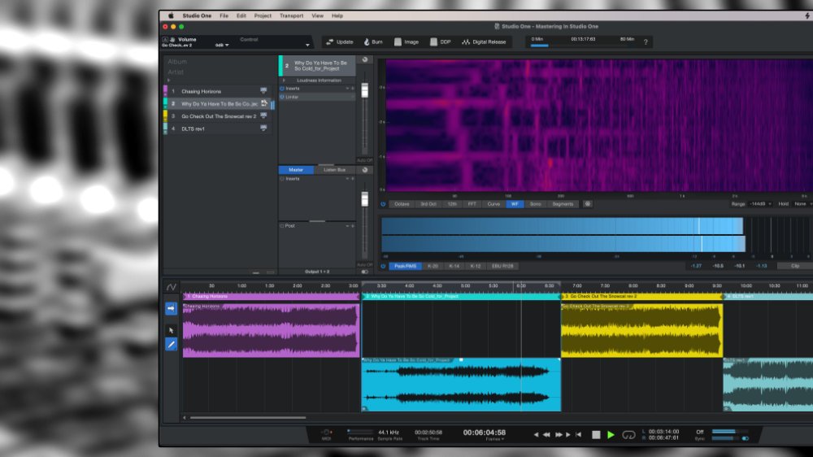Toggle Master Inserts power button
813x457 pixels.
pyautogui.click(x=282, y=179)
